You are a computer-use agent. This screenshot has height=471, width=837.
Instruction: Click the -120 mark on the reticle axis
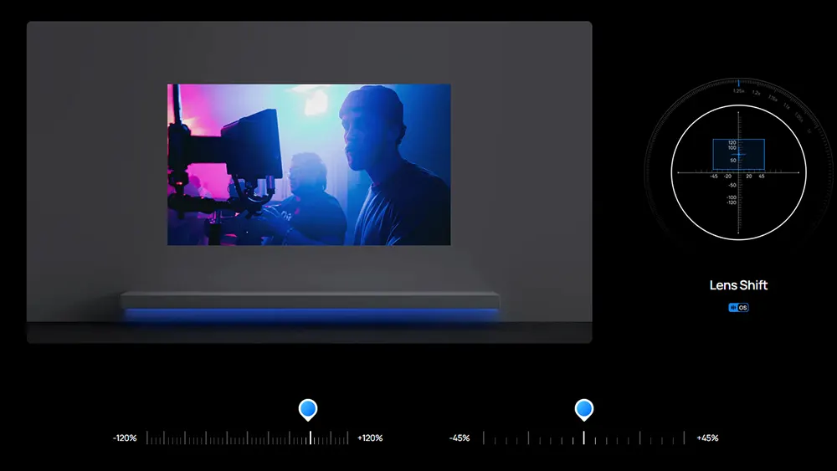click(x=731, y=202)
